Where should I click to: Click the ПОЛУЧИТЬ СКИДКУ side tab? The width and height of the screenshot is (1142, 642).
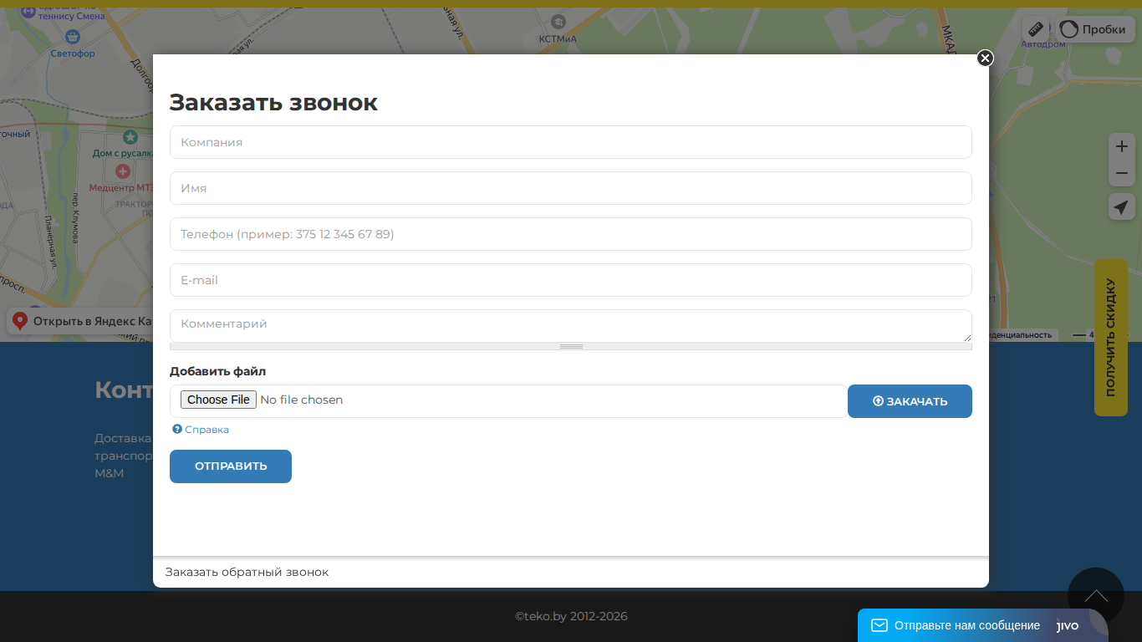pos(1111,338)
